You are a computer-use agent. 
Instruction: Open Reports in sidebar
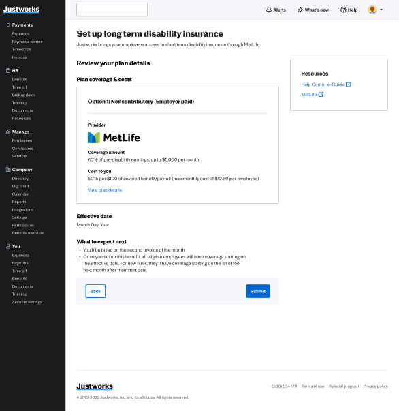pos(19,202)
